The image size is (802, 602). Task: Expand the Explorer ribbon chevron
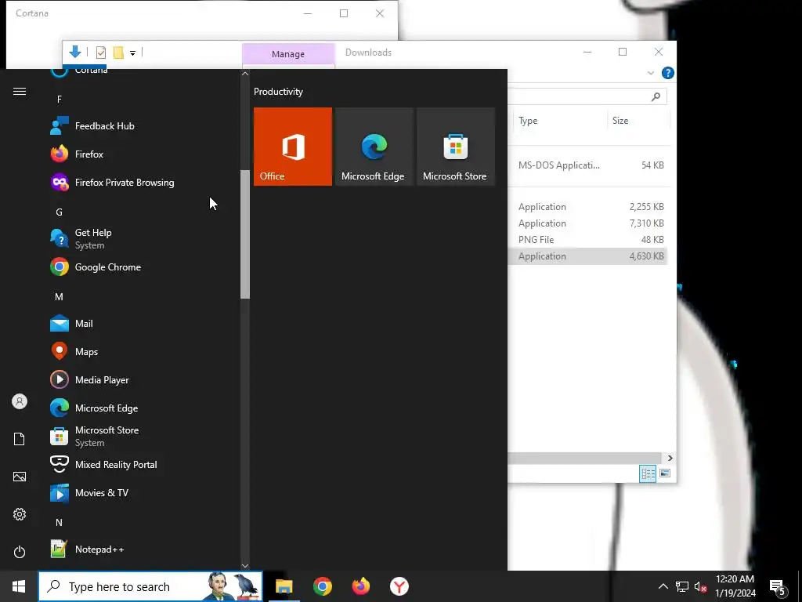pyautogui.click(x=651, y=73)
